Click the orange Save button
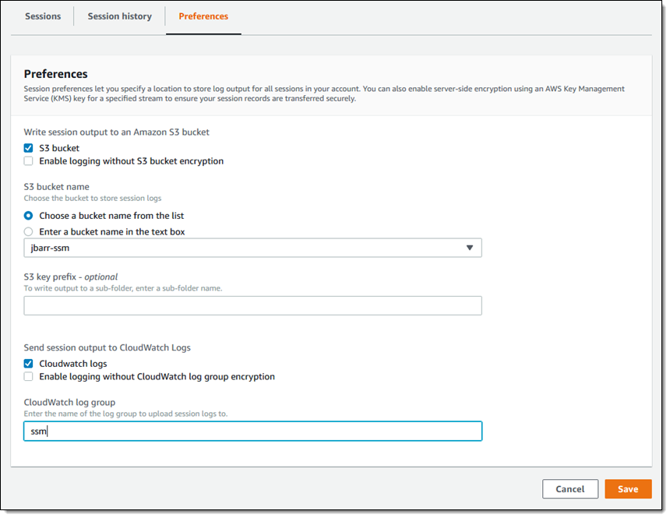670x518 pixels. point(627,489)
